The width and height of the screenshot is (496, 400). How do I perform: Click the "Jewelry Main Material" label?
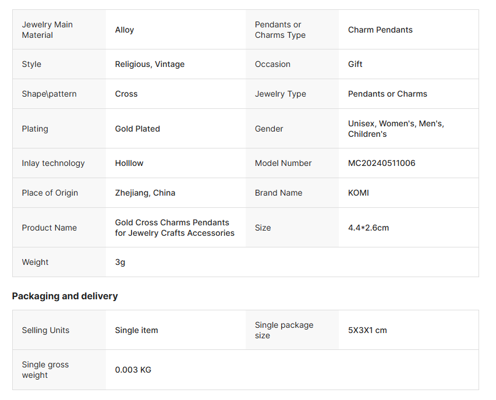(x=47, y=30)
